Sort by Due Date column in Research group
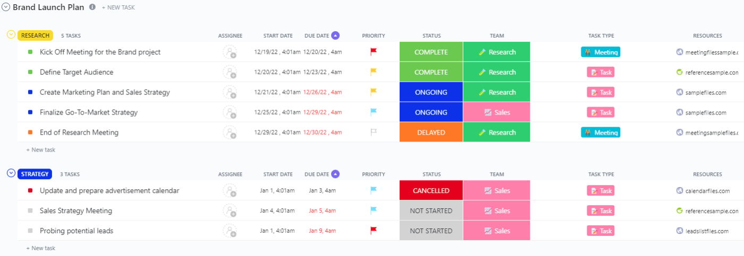This screenshot has width=744, height=256. tap(317, 36)
